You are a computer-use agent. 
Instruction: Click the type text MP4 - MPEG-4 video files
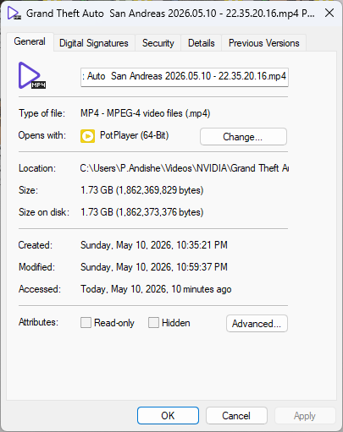tap(145, 113)
